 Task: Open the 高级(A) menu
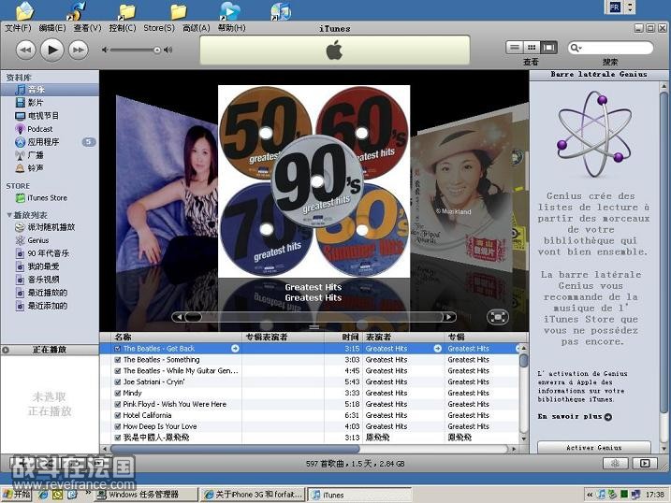(196, 28)
